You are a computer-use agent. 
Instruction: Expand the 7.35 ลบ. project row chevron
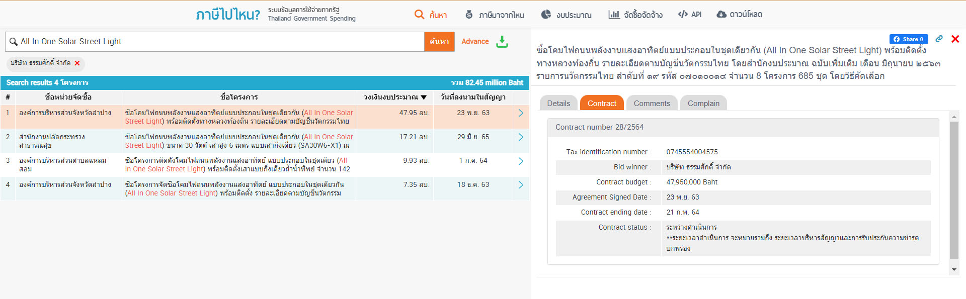(521, 185)
